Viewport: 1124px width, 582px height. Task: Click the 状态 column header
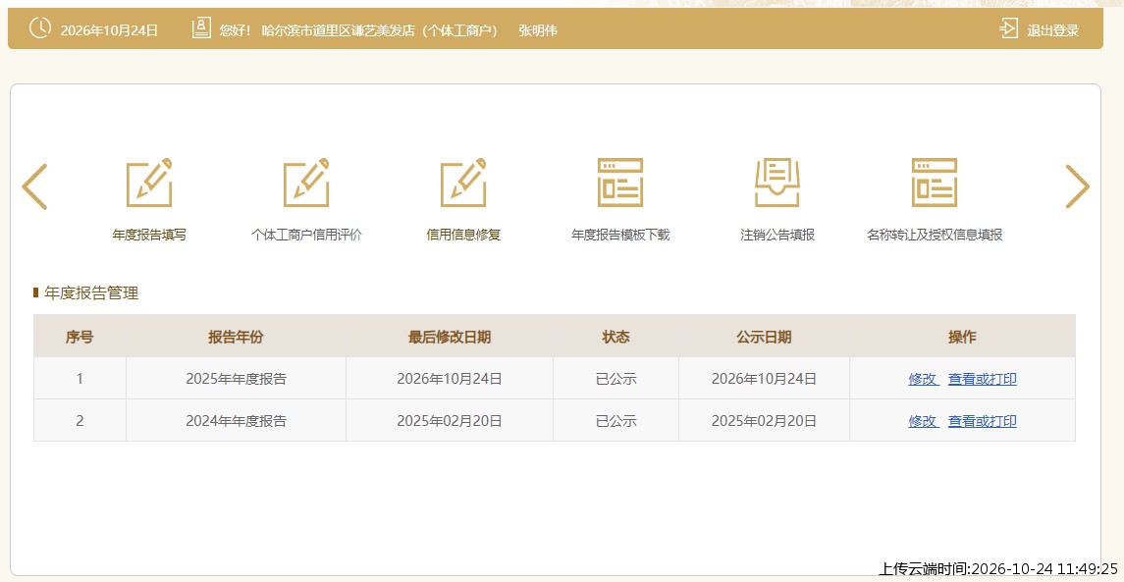[x=616, y=337]
